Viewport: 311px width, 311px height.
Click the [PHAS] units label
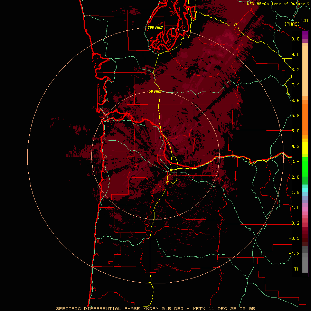pos(292,24)
